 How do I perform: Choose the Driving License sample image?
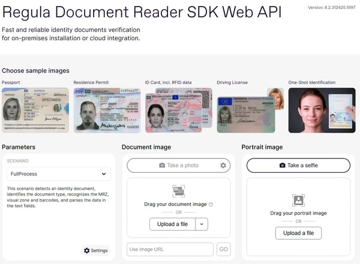point(250,110)
